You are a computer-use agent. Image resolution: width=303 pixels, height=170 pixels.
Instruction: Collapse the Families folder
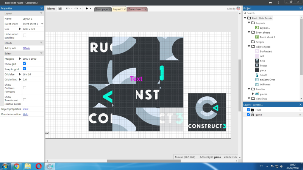click(249, 89)
